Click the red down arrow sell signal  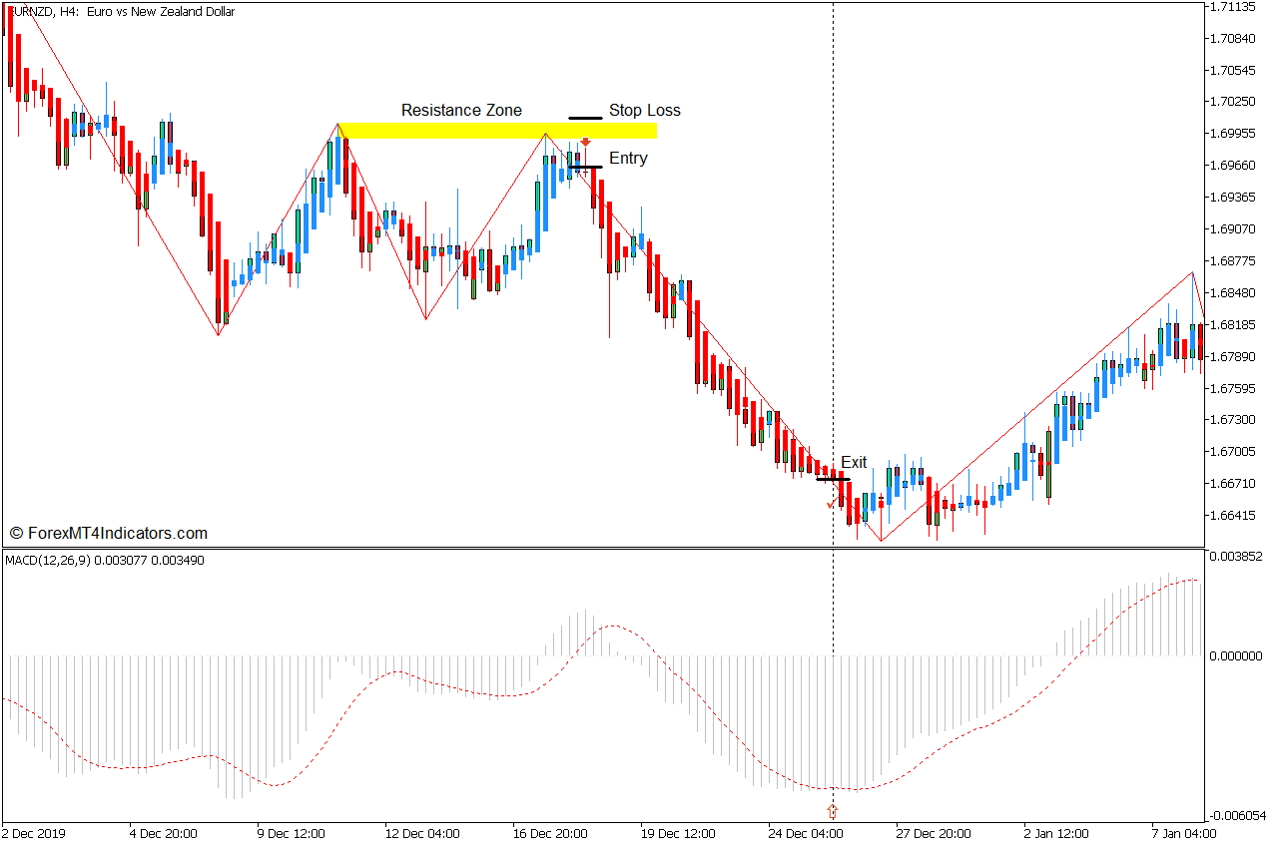pyautogui.click(x=586, y=143)
